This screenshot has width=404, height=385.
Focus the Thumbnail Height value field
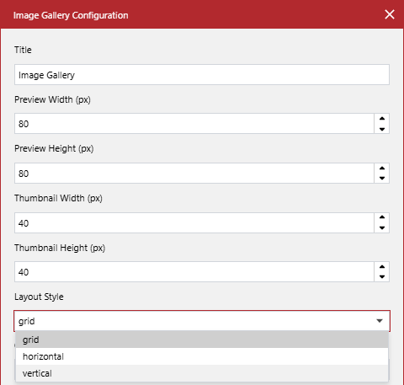[x=194, y=272]
